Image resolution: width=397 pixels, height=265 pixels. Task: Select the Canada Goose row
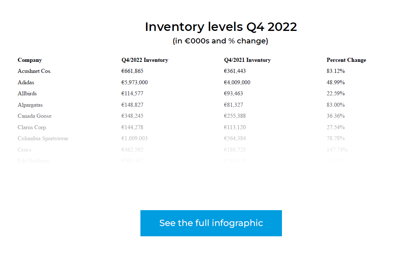coord(35,116)
